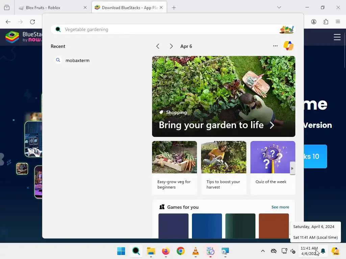346x259 pixels.
Task: Open Firefox View icon at tab bar start
Action: pyautogui.click(x=7, y=7)
